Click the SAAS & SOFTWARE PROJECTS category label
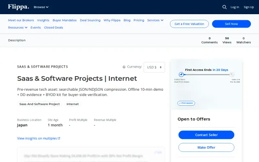The width and height of the screenshot is (259, 162). tap(42, 66)
